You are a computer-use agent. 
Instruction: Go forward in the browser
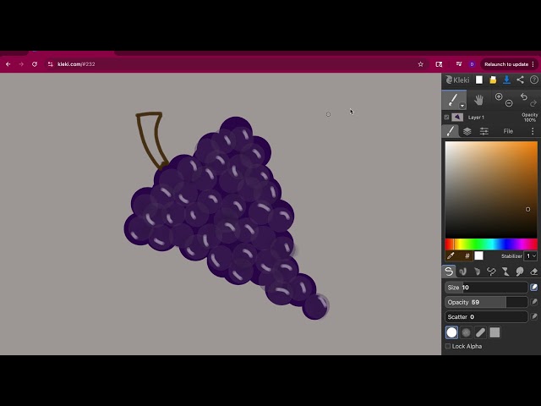(21, 64)
